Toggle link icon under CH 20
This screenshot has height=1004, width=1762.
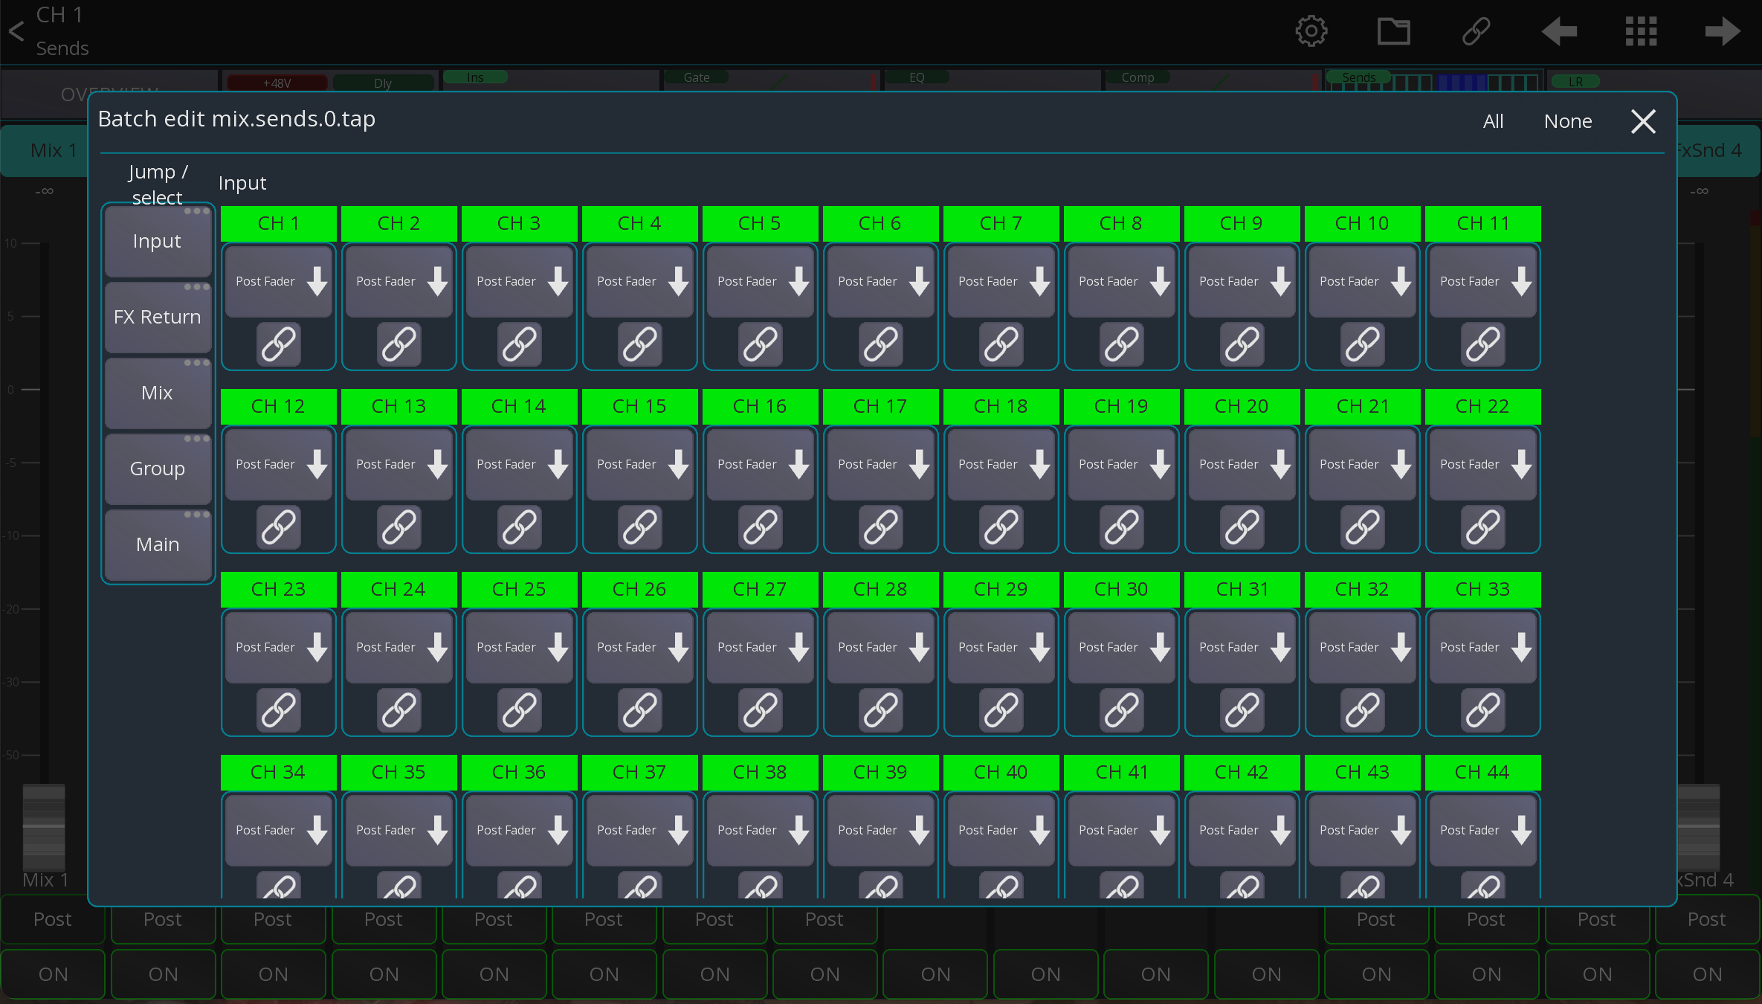tap(1242, 527)
